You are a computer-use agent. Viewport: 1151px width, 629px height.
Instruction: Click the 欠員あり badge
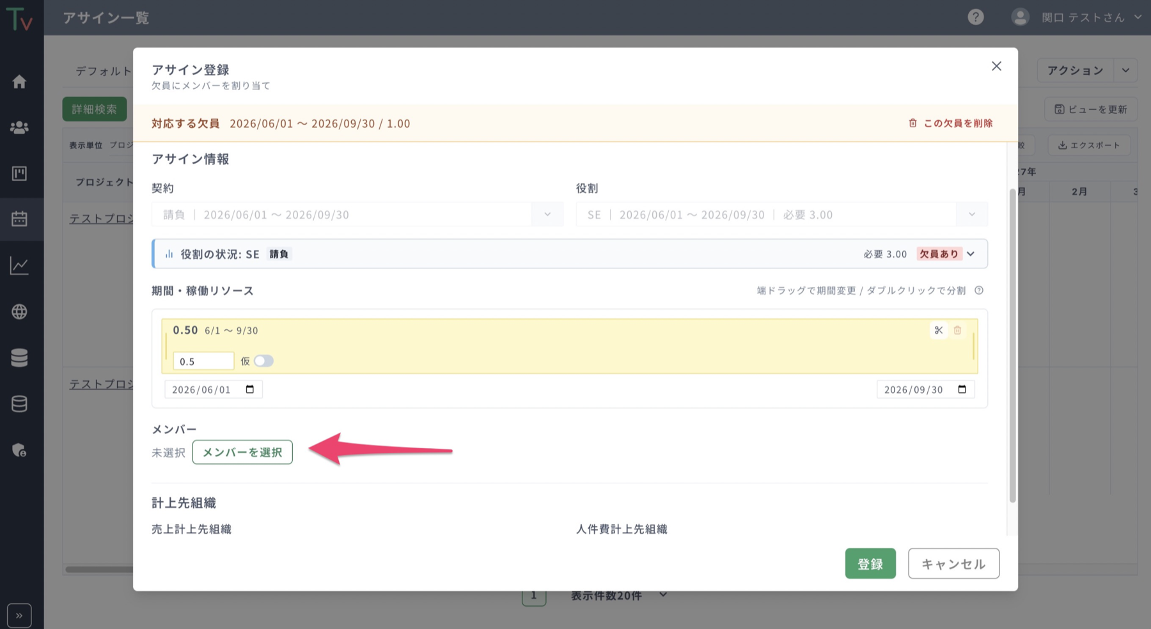[939, 254]
